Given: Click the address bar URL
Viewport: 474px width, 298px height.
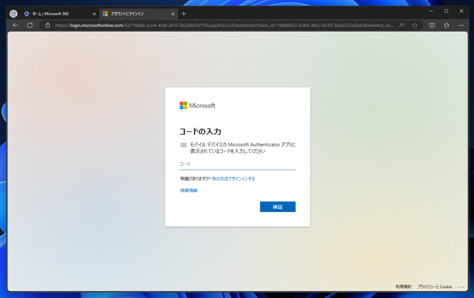Looking at the screenshot, I should tap(225, 26).
